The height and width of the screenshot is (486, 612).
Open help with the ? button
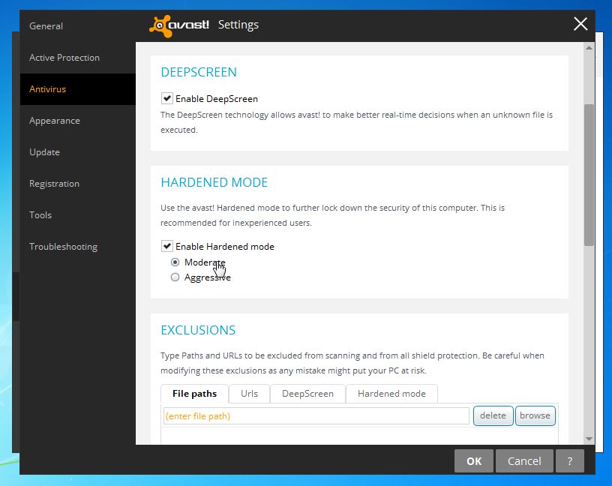[x=569, y=461]
